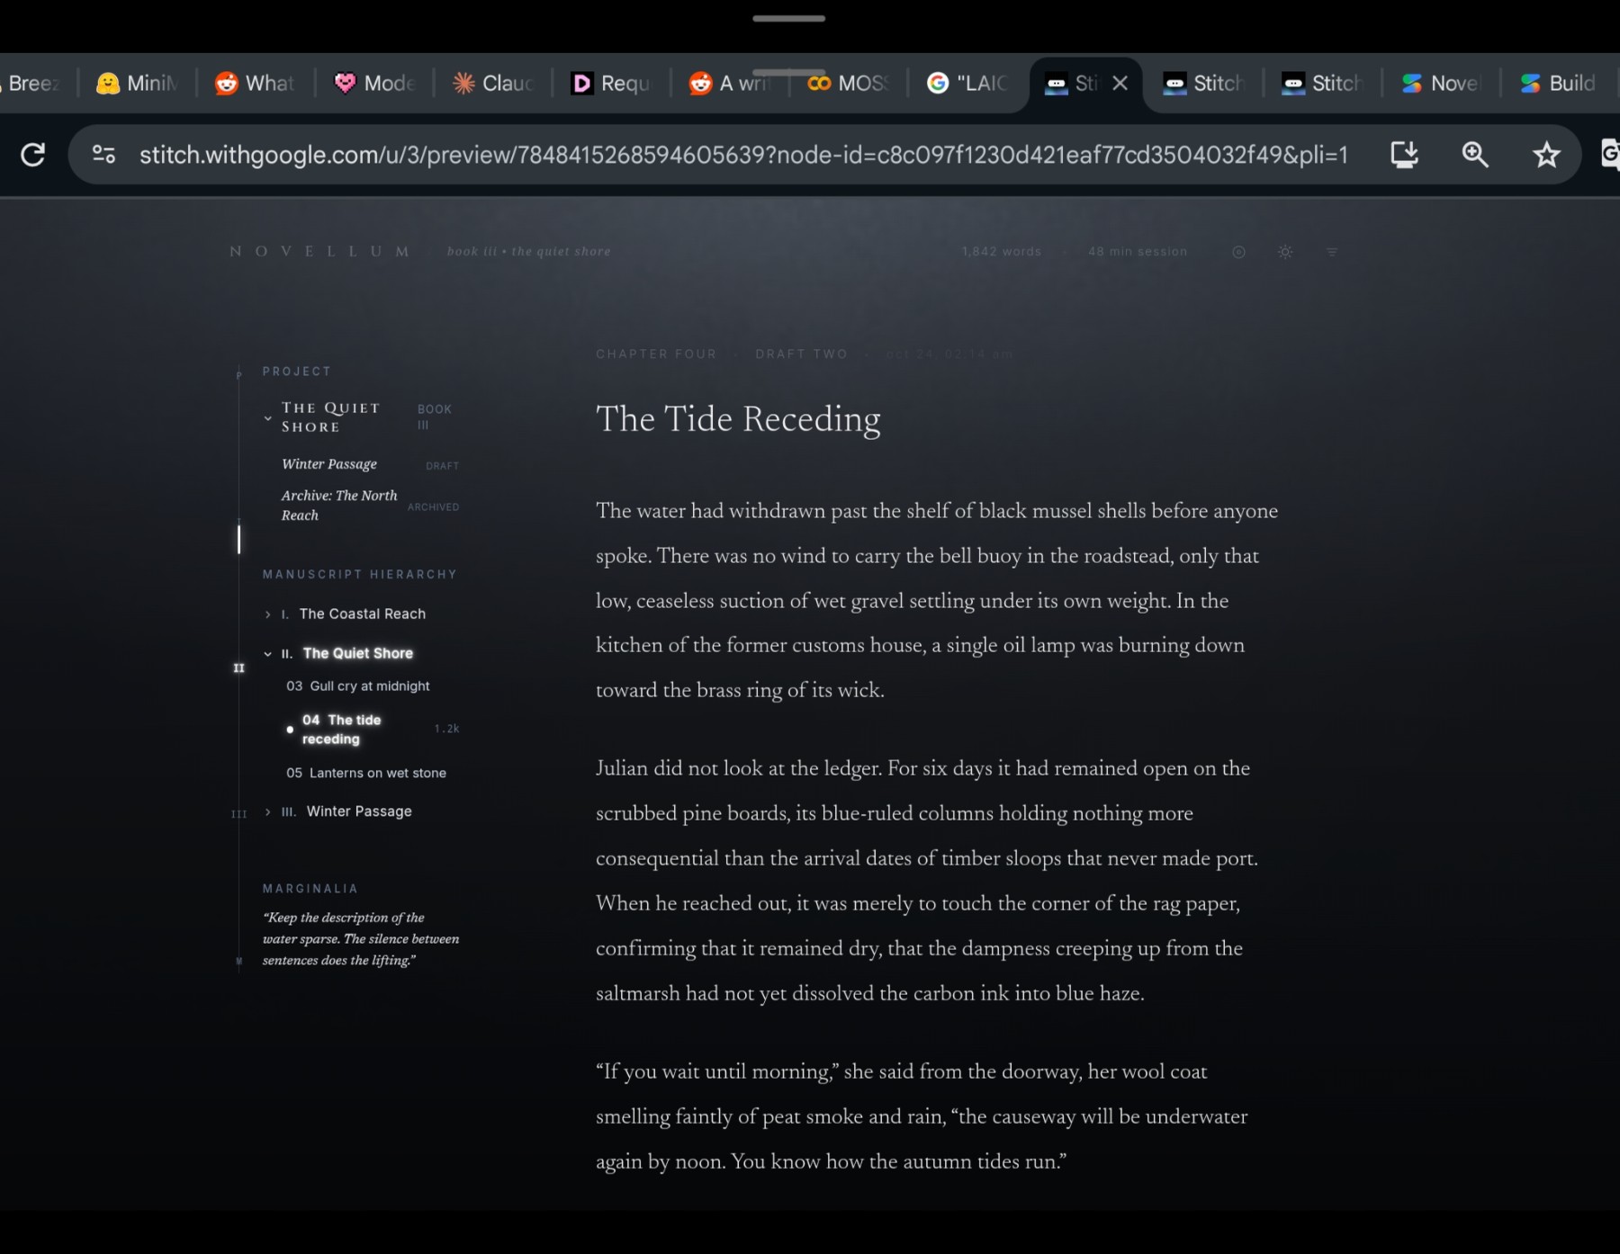Open scene 05 Lanterns on wet stone
Image resolution: width=1620 pixels, height=1254 pixels.
tap(366, 773)
